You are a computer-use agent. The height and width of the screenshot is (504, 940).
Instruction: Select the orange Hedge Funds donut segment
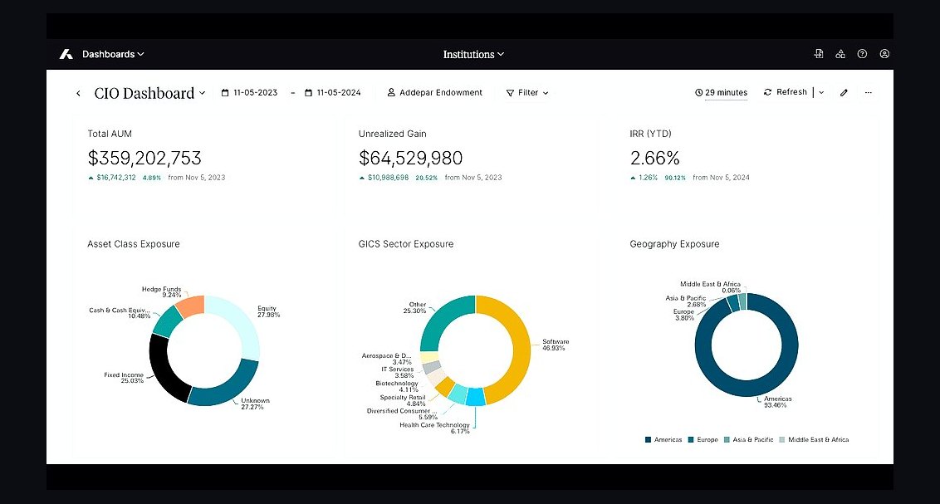[191, 306]
